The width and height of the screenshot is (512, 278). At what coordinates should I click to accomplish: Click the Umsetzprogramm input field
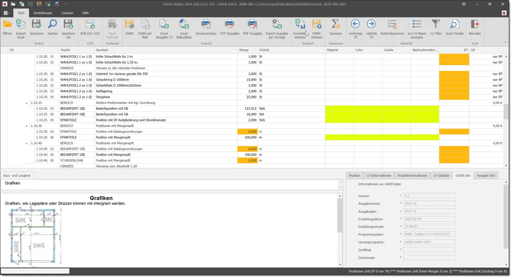429,242
